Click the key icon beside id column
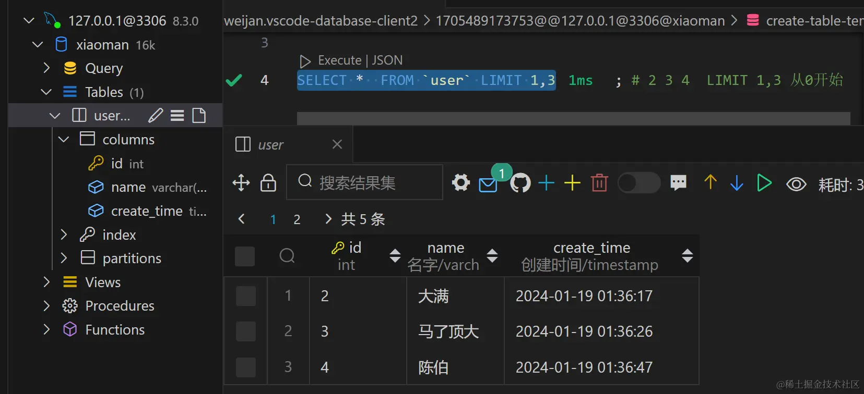 (96, 163)
